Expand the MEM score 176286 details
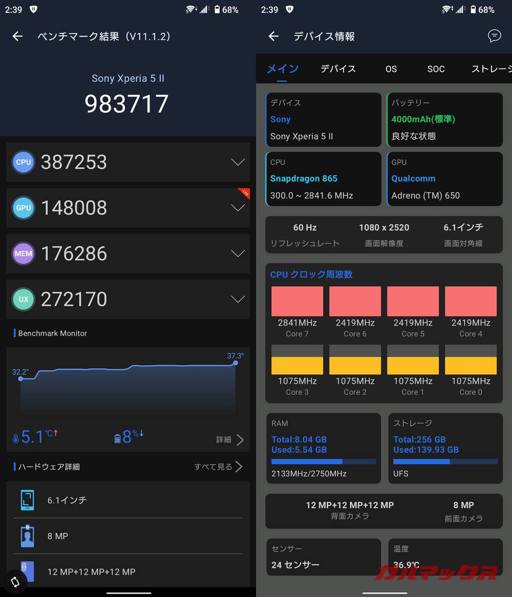The image size is (512, 597). [x=238, y=254]
